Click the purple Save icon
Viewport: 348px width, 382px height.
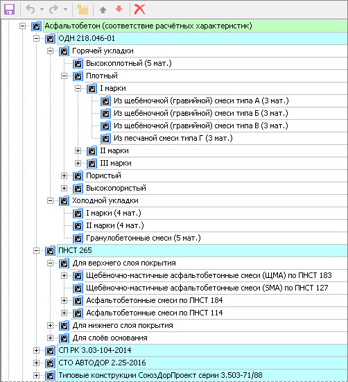(x=10, y=9)
